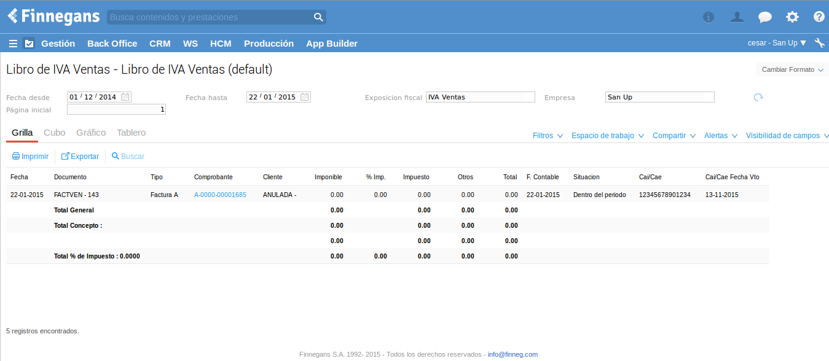The height and width of the screenshot is (361, 829).
Task: Open the cesar - San Up user menu
Action: pyautogui.click(x=777, y=43)
